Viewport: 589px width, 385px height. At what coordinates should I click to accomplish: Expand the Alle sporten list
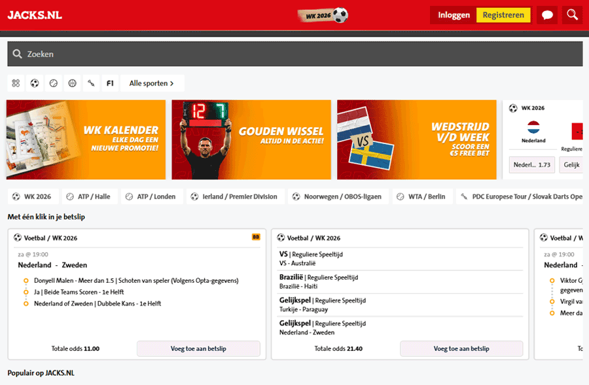click(x=152, y=83)
